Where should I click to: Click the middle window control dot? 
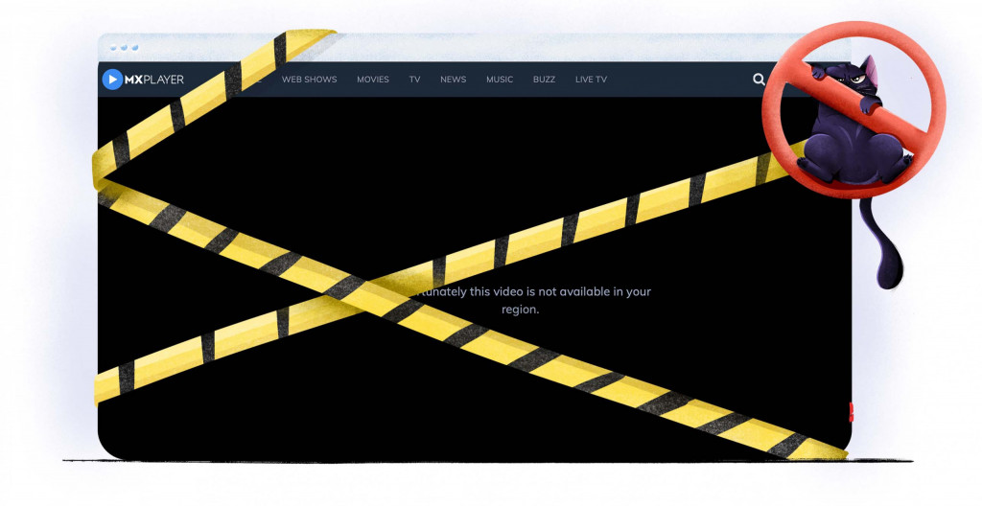pos(124,47)
